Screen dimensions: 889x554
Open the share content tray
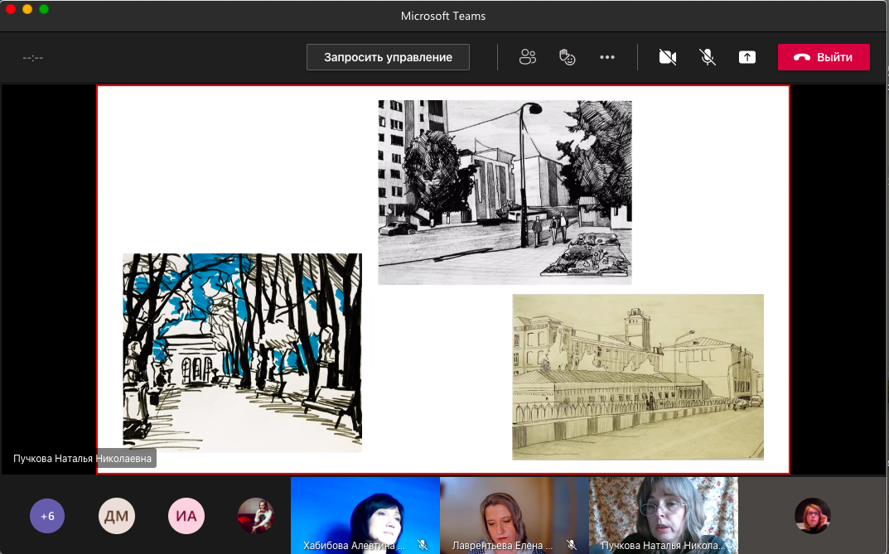tap(747, 57)
